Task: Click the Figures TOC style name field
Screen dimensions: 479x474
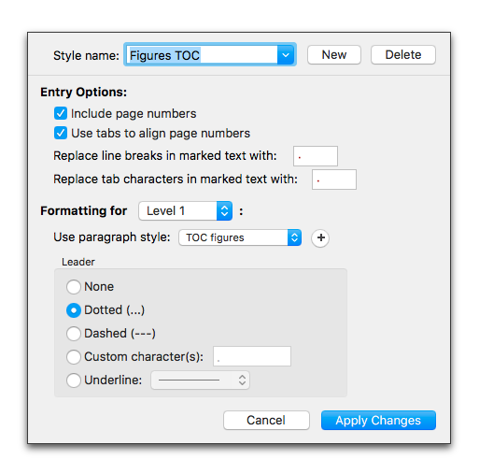Action: tap(203, 55)
